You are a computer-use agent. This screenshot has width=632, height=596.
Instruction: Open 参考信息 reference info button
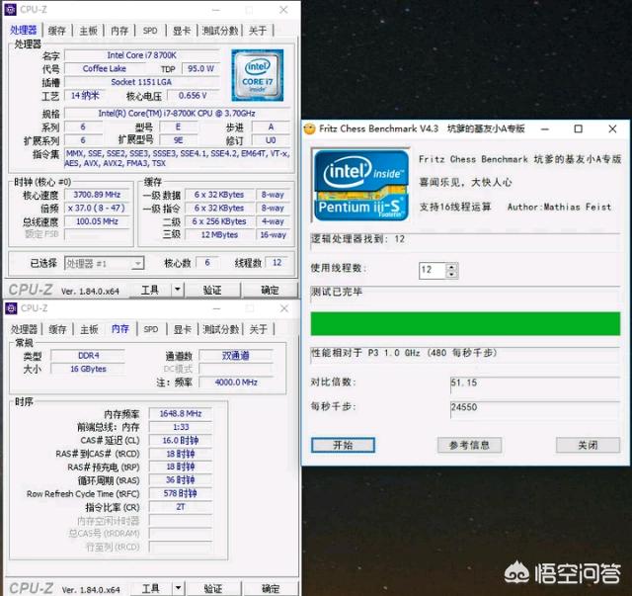click(x=470, y=445)
